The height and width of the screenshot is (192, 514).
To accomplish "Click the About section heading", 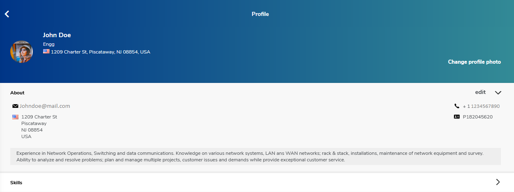I will (x=17, y=93).
